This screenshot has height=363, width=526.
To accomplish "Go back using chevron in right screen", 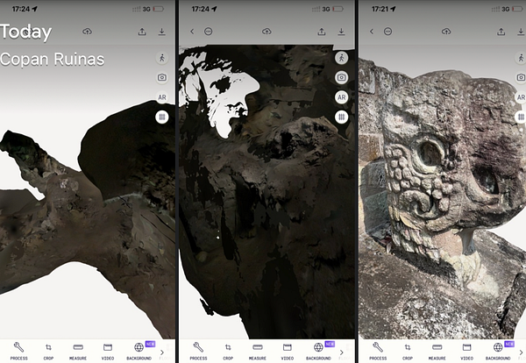I will pos(372,32).
